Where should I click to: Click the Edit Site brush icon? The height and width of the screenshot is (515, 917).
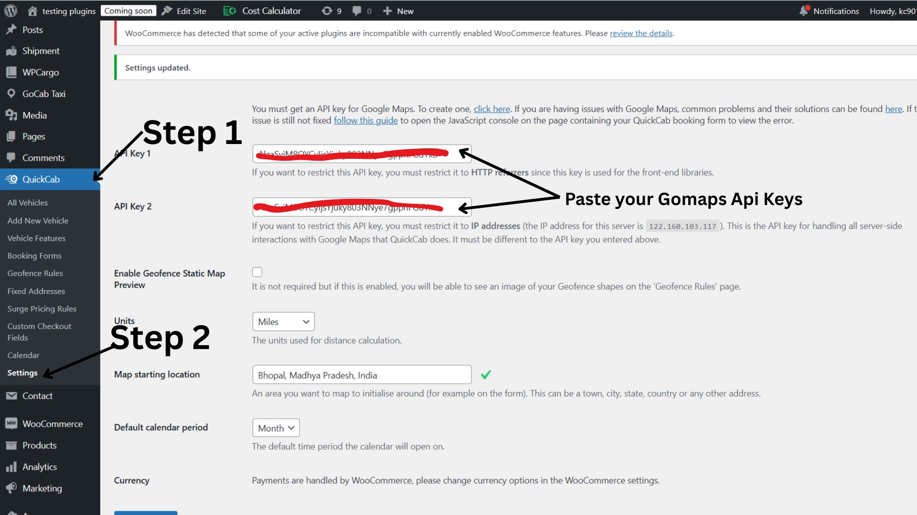pyautogui.click(x=167, y=10)
